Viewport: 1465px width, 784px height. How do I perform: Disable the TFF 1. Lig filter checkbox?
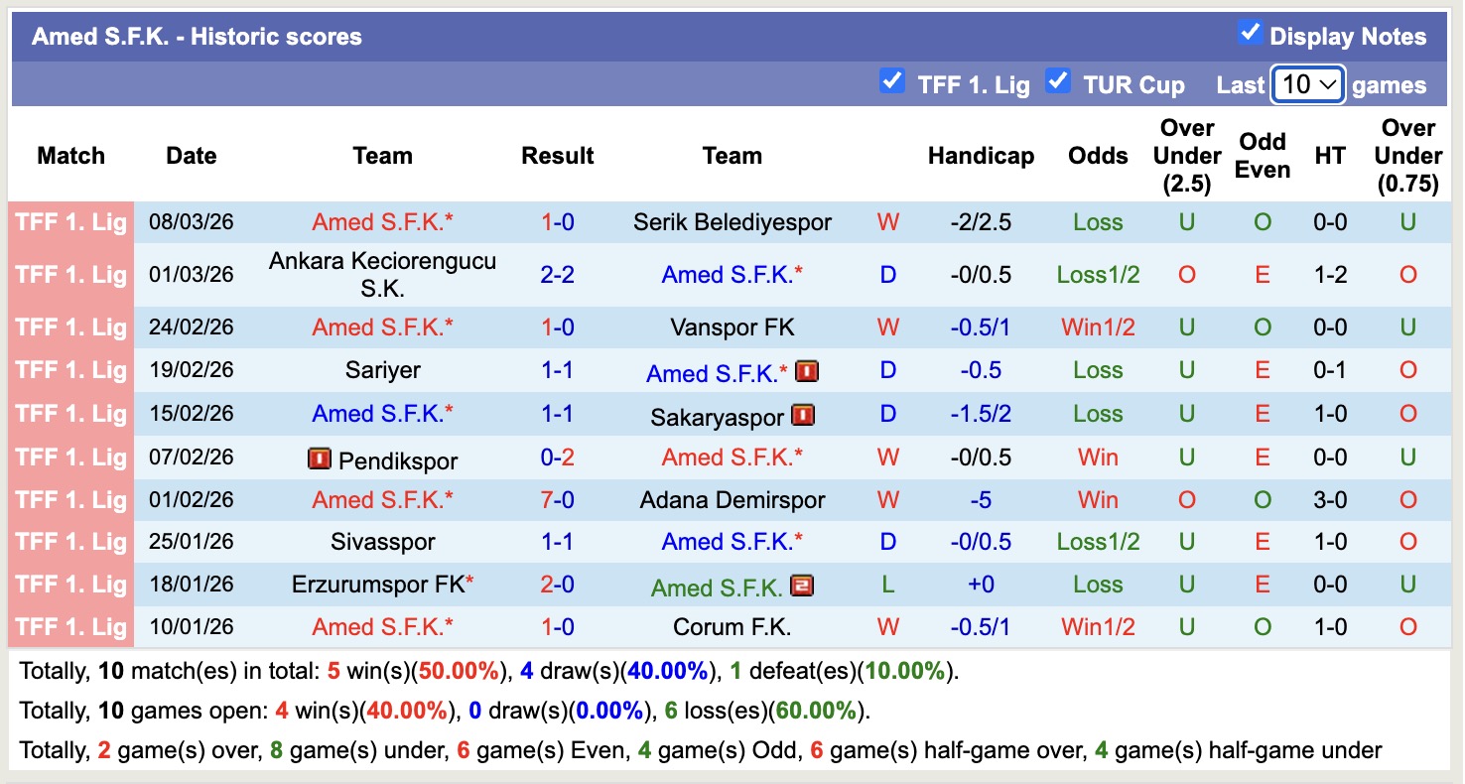(892, 83)
